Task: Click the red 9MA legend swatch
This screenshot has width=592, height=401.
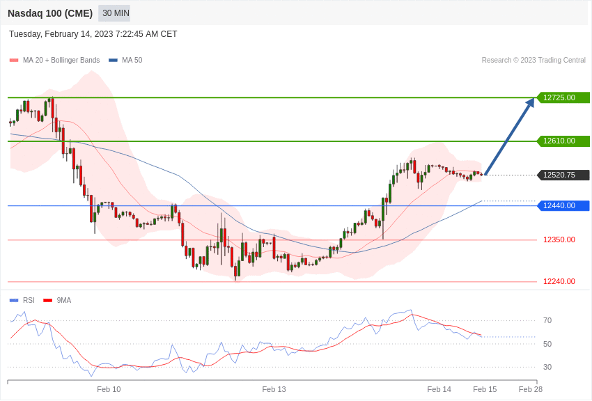Action: pyautogui.click(x=48, y=301)
